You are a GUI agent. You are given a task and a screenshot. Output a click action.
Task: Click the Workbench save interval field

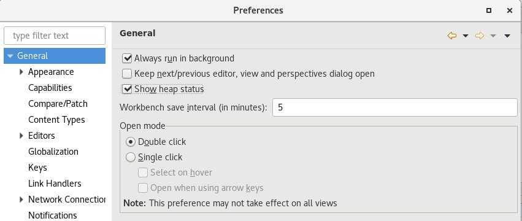(x=395, y=107)
